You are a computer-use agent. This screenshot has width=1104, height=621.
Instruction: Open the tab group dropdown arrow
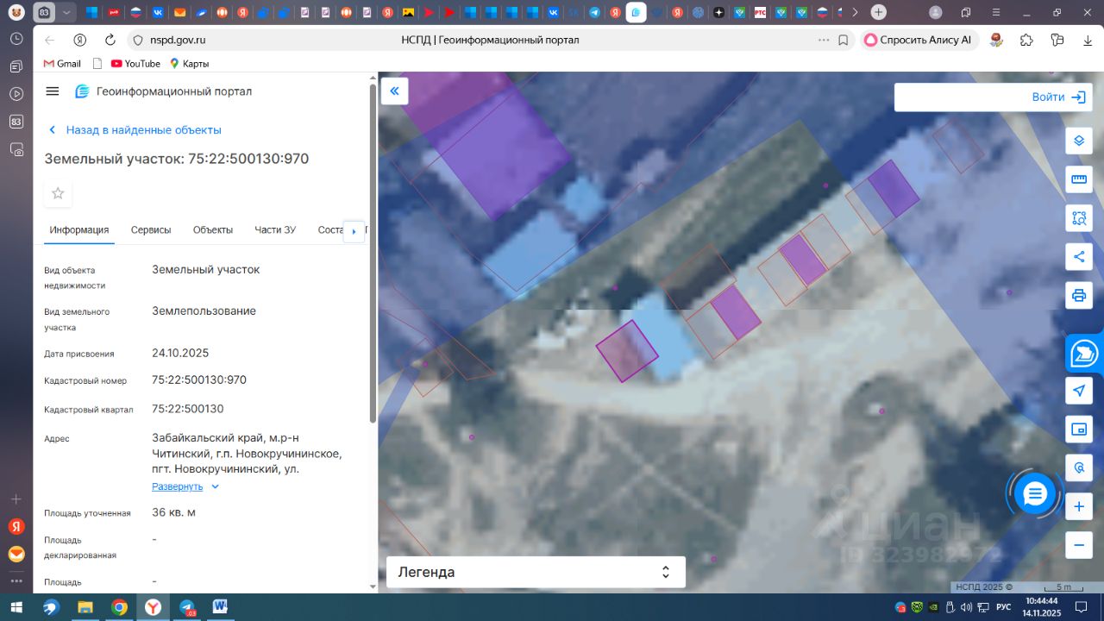pos(66,12)
